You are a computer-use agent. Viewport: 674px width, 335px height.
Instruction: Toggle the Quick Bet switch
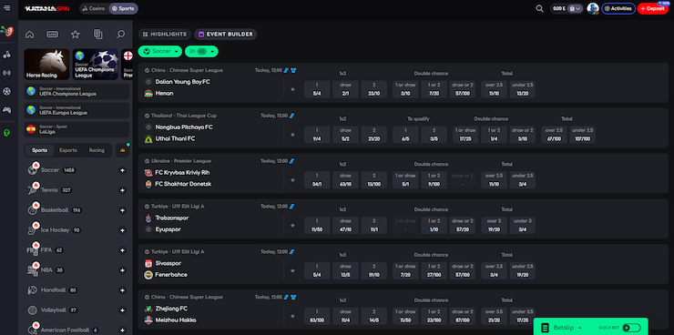[631, 328]
